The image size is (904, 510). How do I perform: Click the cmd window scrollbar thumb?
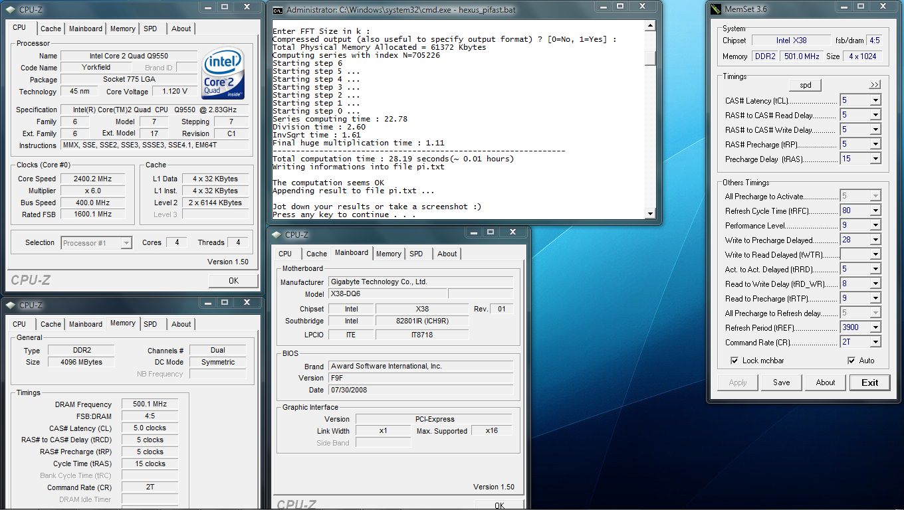[x=650, y=58]
